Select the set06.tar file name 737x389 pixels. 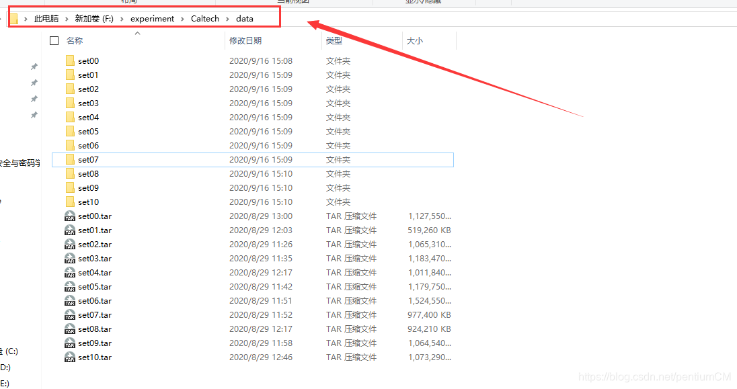click(95, 301)
